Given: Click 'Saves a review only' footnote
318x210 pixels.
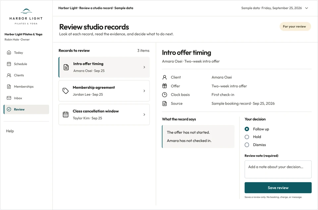Looking at the screenshot, I should (x=273, y=197).
